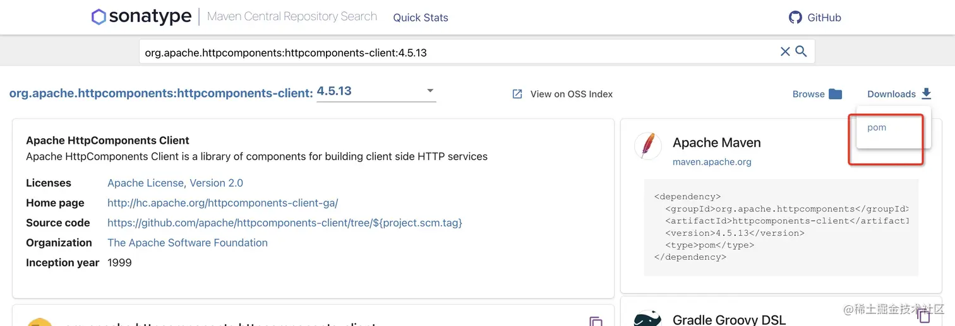955x326 pixels.
Task: Click the Sonatype hexagon logo
Action: point(99,17)
